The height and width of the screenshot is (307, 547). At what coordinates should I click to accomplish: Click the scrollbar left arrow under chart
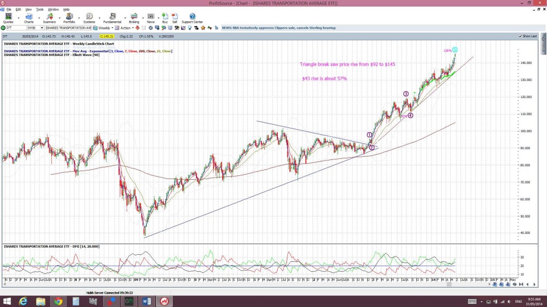pos(4,285)
